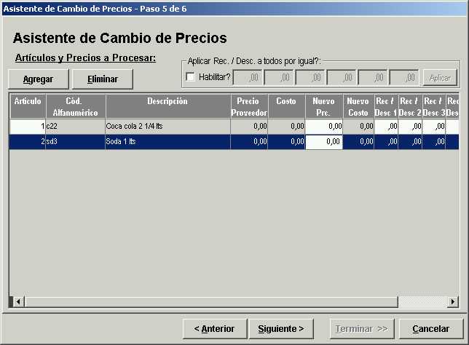Enable the Habilitar checkbox
The width and height of the screenshot is (469, 345).
click(x=191, y=77)
